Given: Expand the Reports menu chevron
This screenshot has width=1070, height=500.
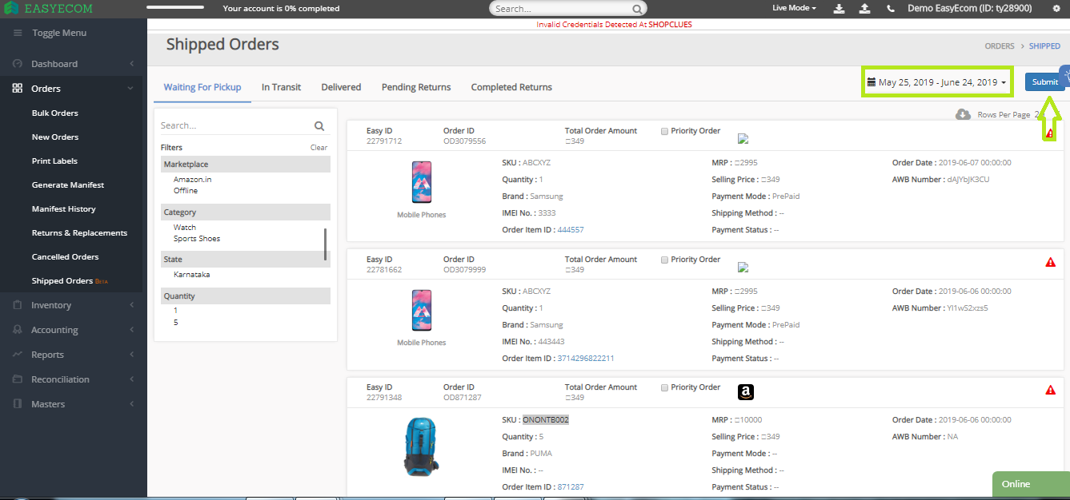Looking at the screenshot, I should 131,355.
